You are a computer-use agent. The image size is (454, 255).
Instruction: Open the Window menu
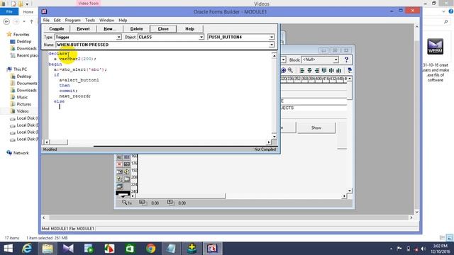point(106,21)
